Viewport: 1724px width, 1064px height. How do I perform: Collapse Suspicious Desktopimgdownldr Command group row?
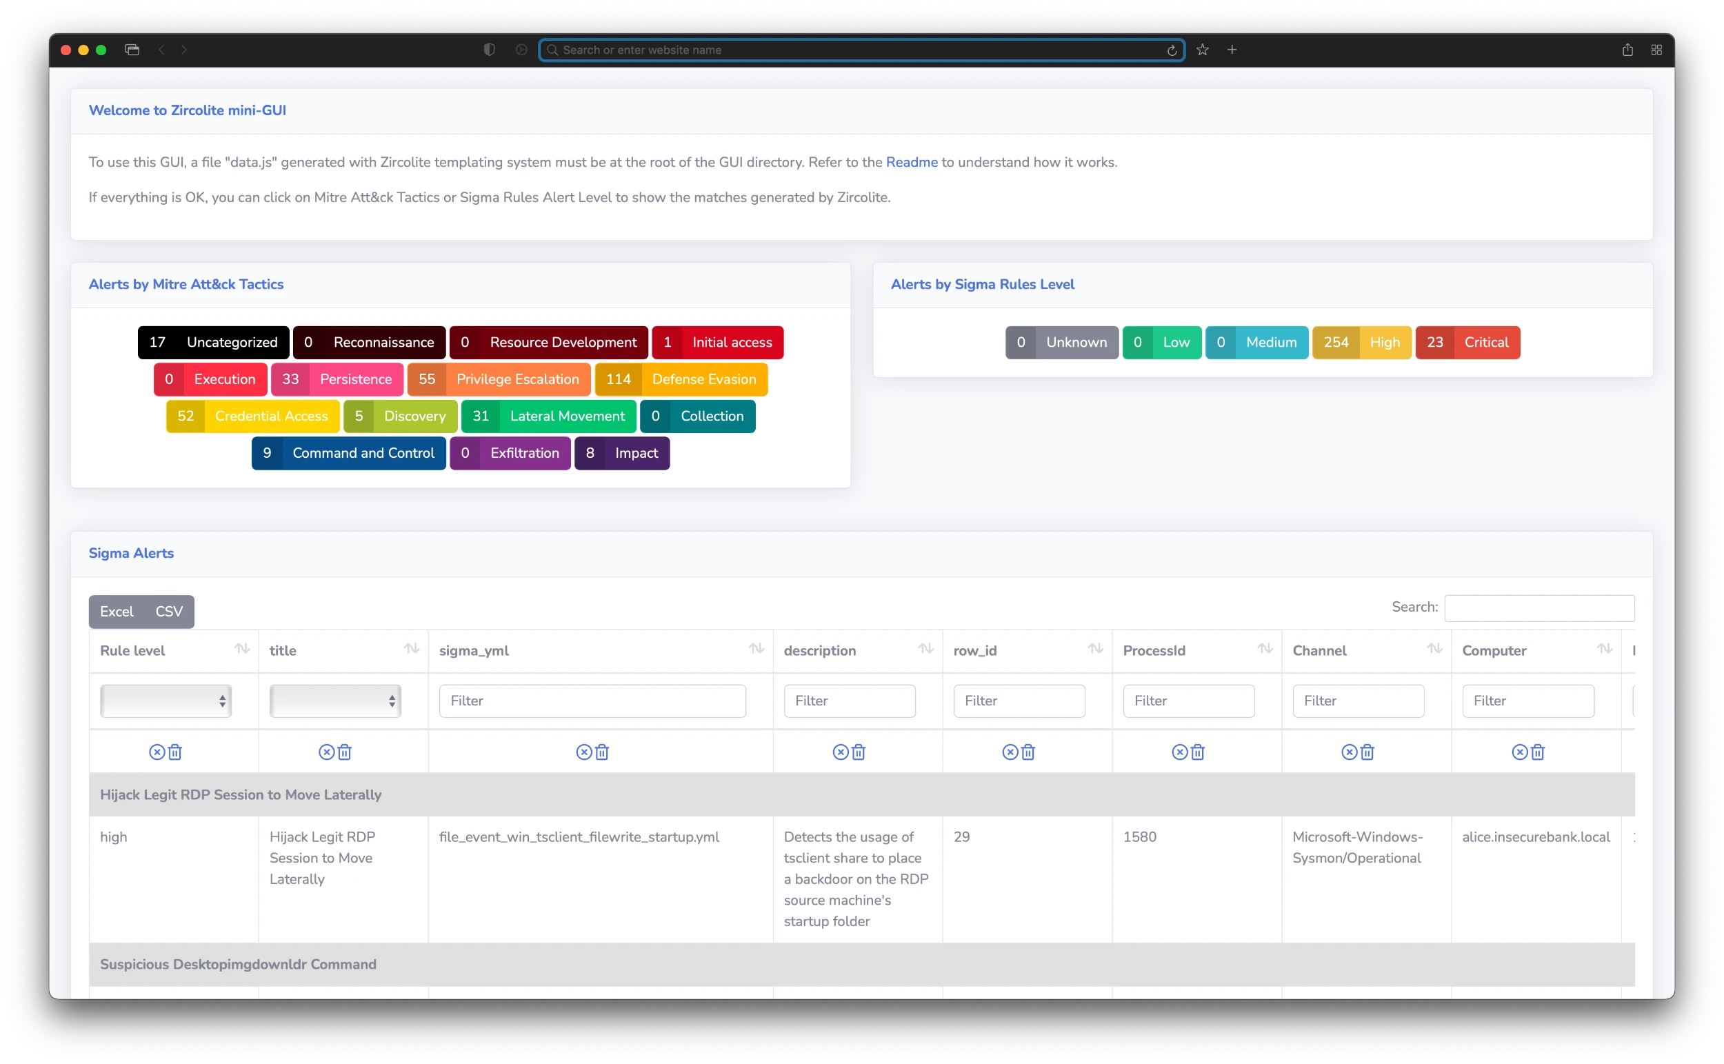[238, 964]
